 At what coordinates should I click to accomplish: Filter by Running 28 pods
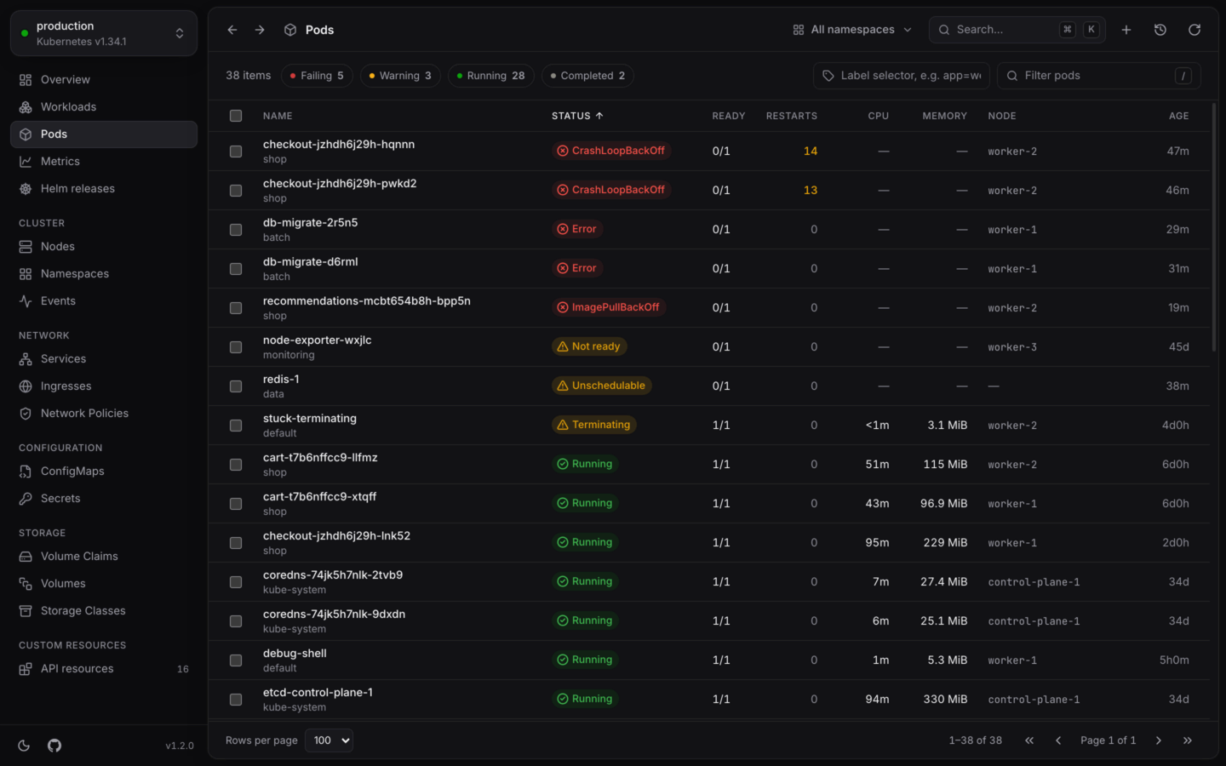coord(491,76)
